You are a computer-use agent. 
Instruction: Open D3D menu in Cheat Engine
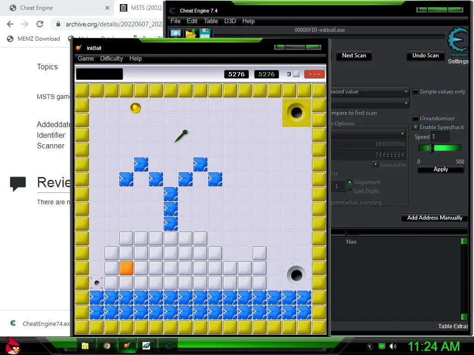point(230,21)
